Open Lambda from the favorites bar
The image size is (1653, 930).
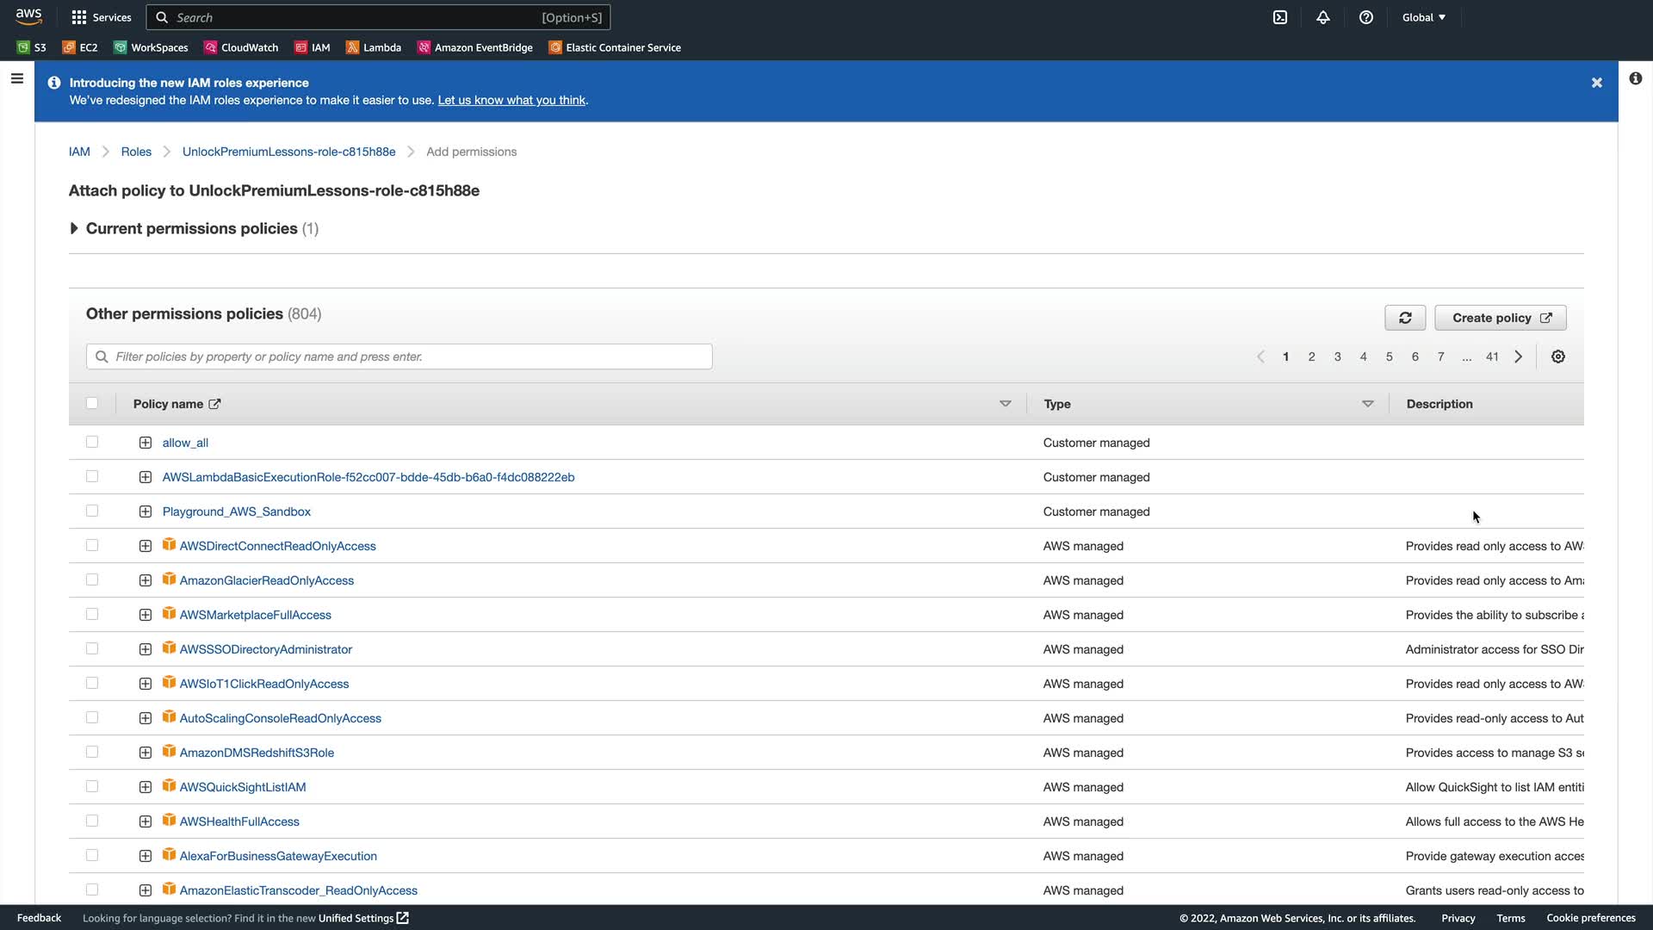[x=374, y=47]
